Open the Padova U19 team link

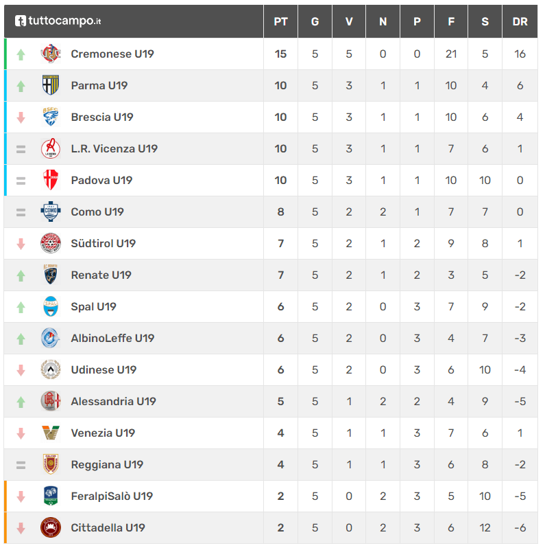click(x=101, y=181)
